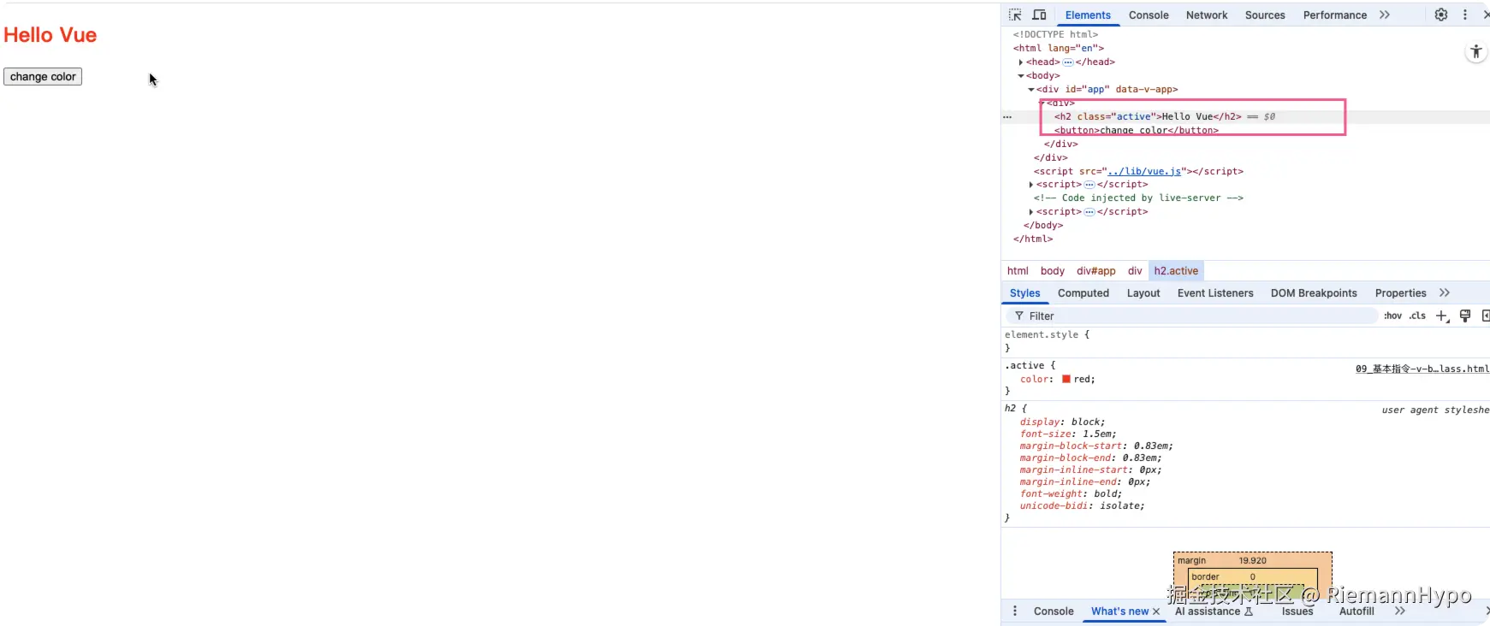
Task: Activate the inspect element picker icon
Action: click(1015, 15)
